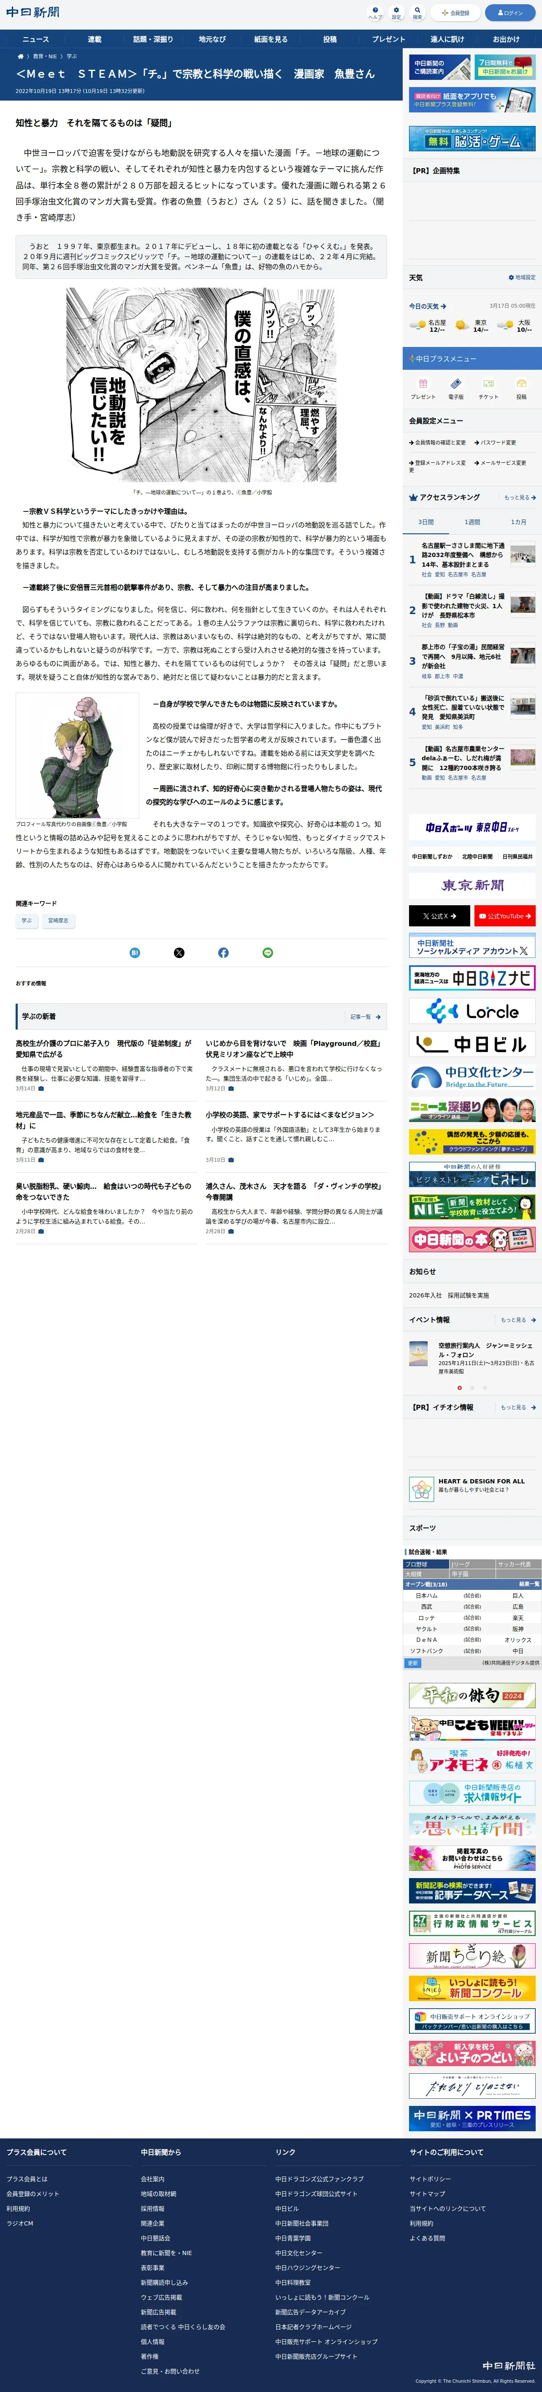Select the 大相撲 sports tab
The width and height of the screenshot is (542, 2392).
(x=426, y=1574)
